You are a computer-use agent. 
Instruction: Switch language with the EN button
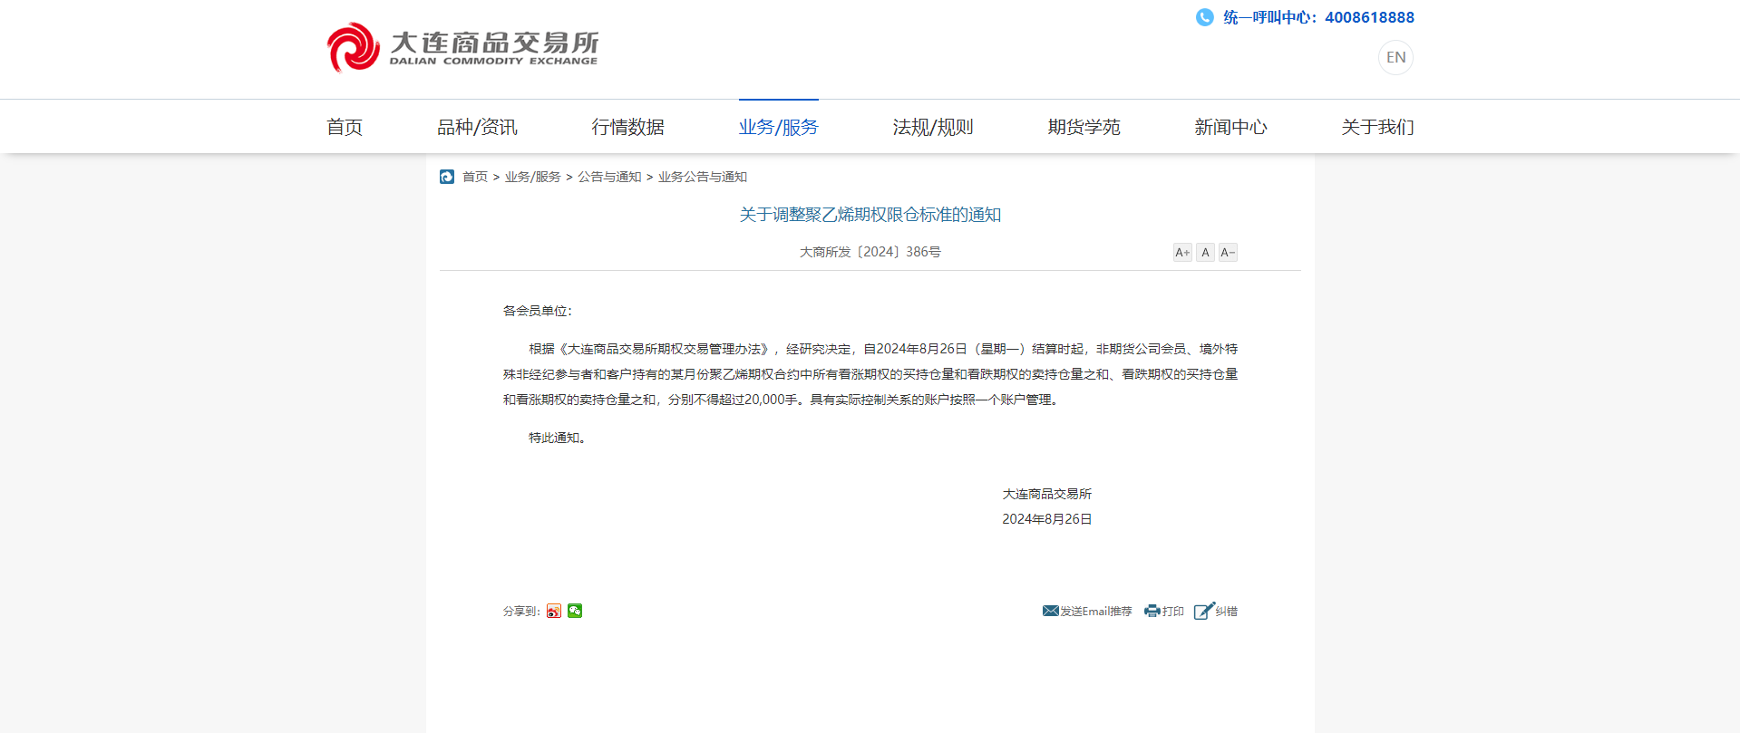click(x=1395, y=57)
